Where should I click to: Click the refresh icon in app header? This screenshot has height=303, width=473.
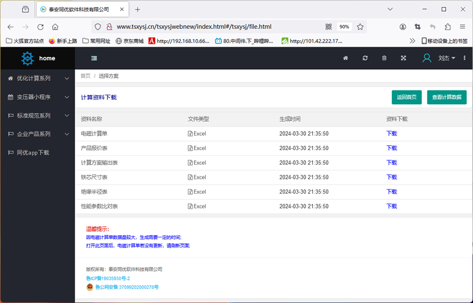[365, 58]
